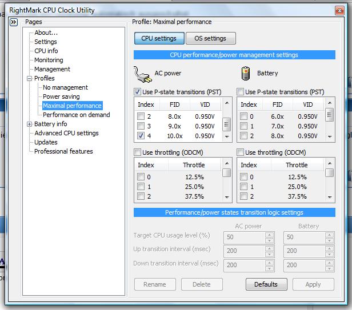Screen dimensions: 352x310
Task: Click down arrow in AC power throttle list
Action: (x=227, y=197)
